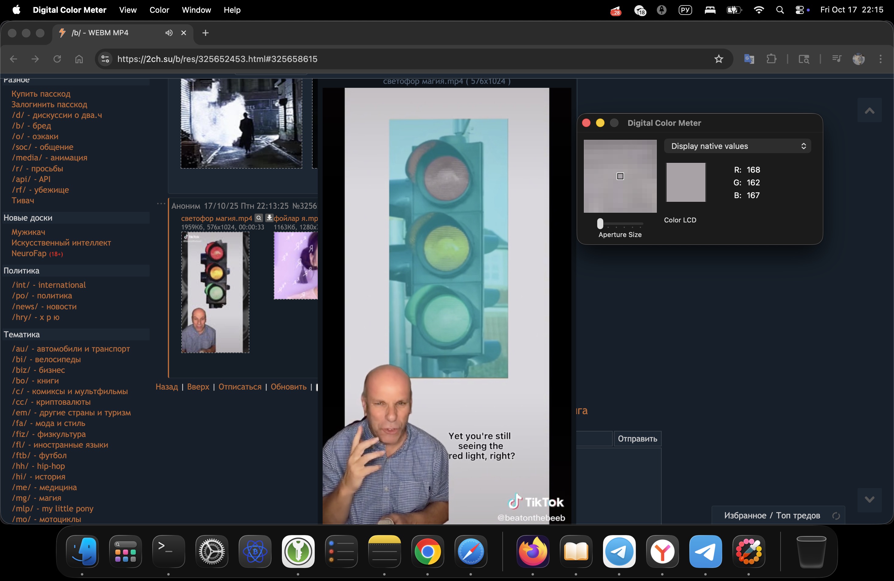Viewport: 894px width, 581px height.
Task: Open macOS Control Center in the menu bar
Action: pos(799,10)
